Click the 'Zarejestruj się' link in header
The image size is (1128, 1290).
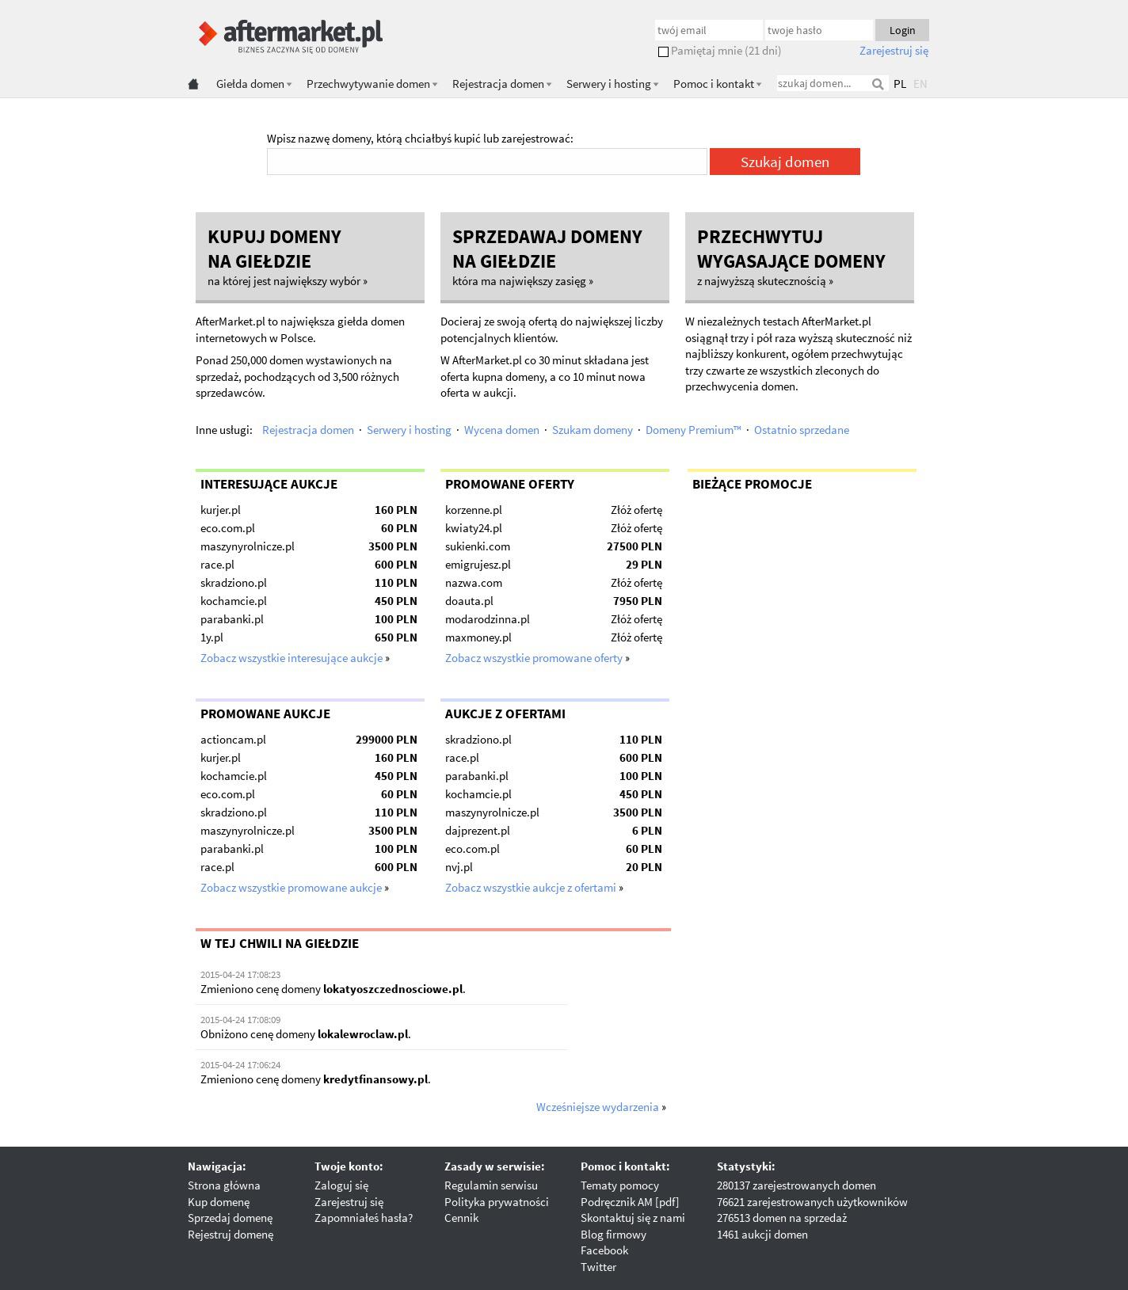coord(894,51)
